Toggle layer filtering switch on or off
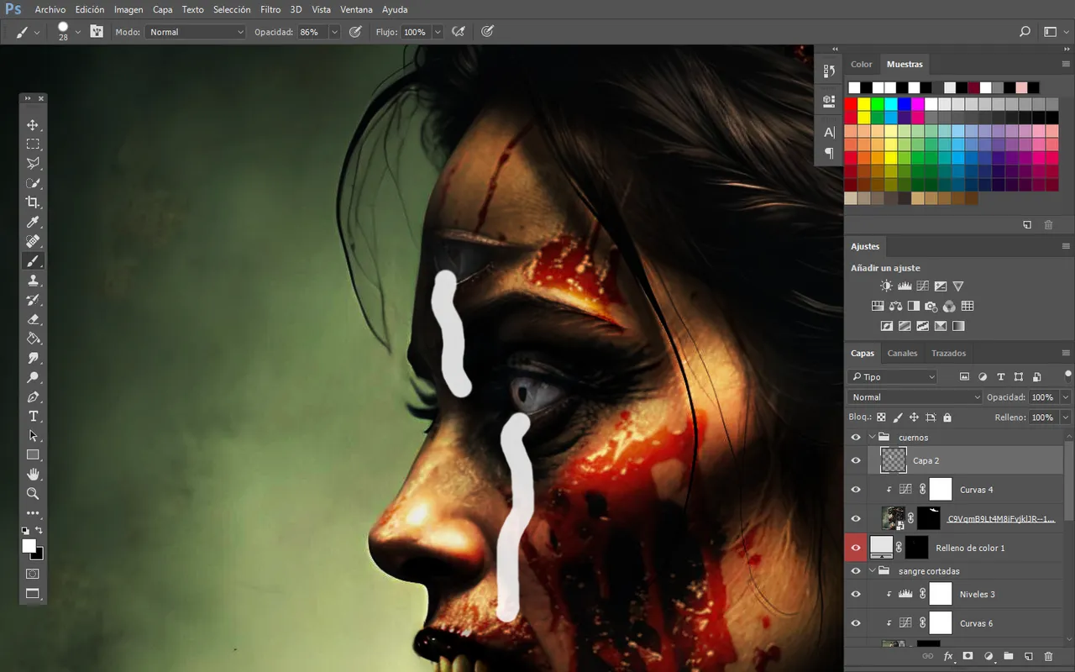Viewport: 1075px width, 672px height. pyautogui.click(x=1067, y=375)
